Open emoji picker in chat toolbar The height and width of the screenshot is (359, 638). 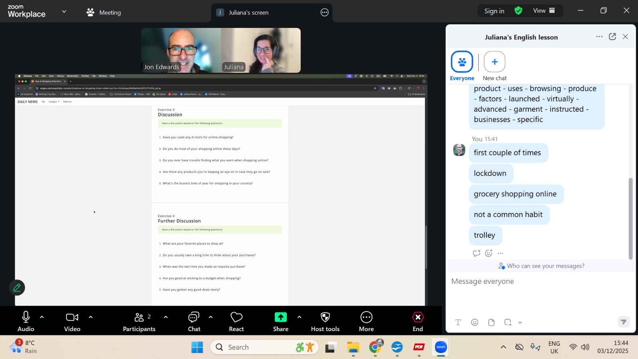(x=475, y=322)
